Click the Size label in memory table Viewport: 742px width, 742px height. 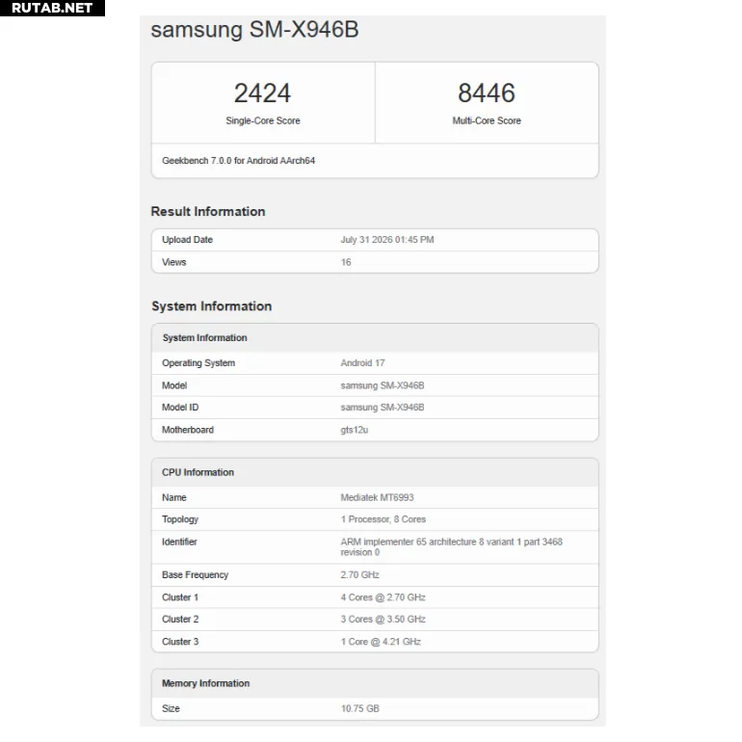(x=171, y=708)
